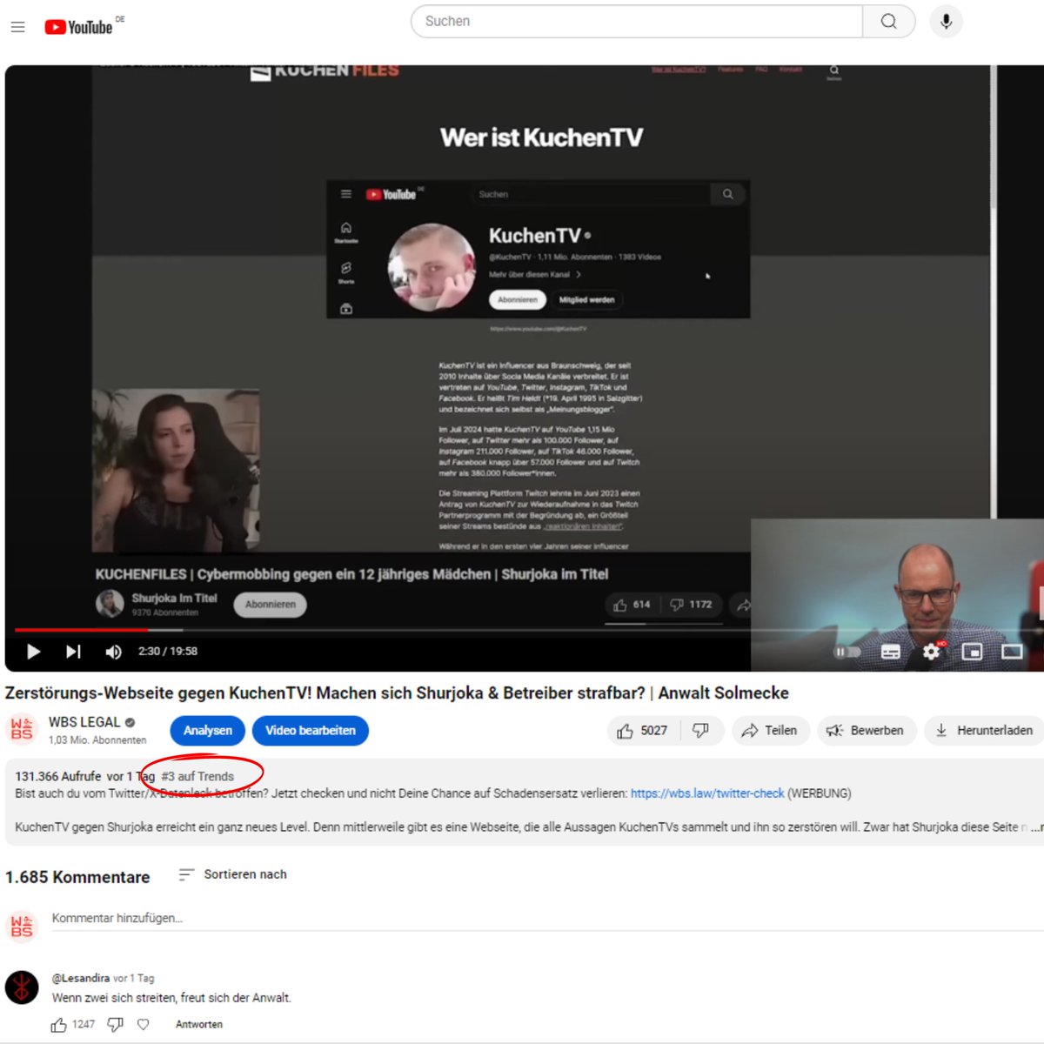Viewport: 1044px width, 1044px height.
Task: Click the Wer ist KuchenTV heading
Action: tap(541, 137)
